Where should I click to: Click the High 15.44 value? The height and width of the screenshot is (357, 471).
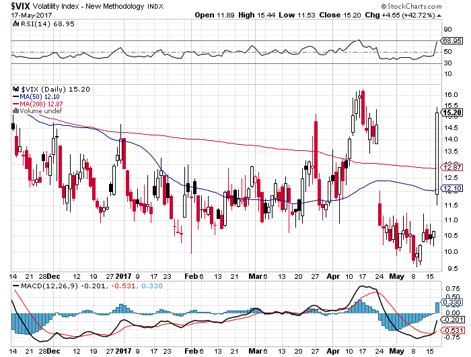256,15
